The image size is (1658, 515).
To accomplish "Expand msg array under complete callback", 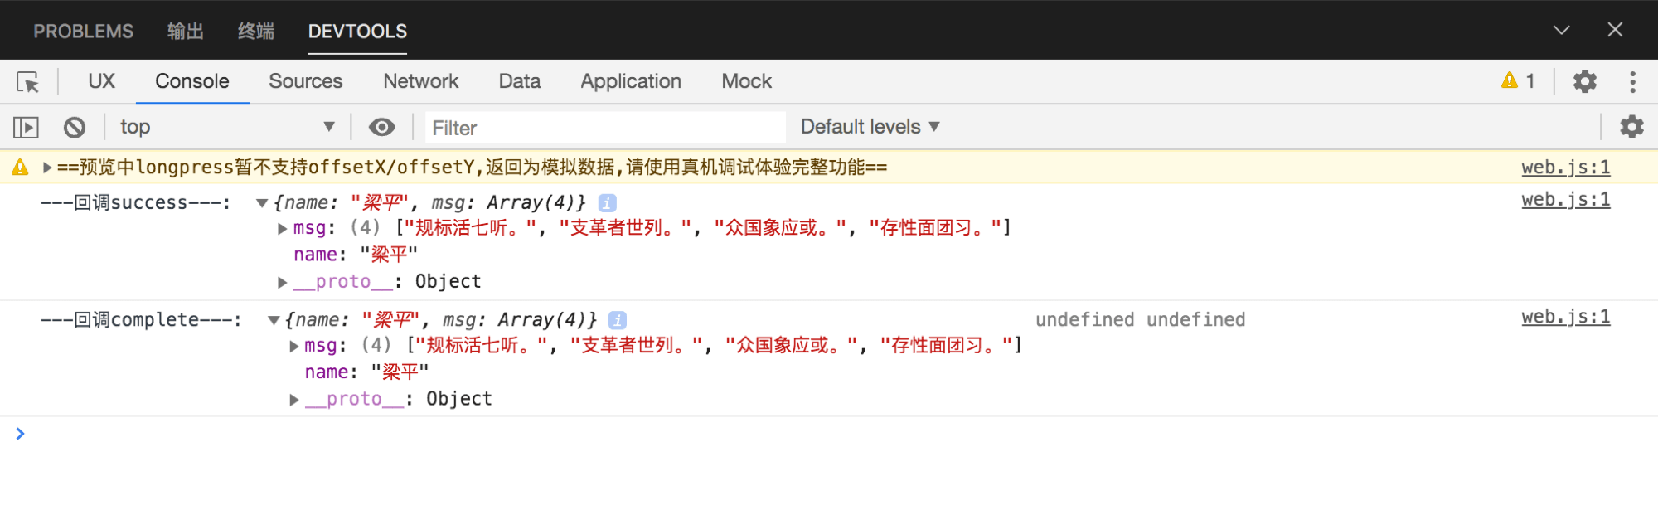I will pyautogui.click(x=294, y=347).
